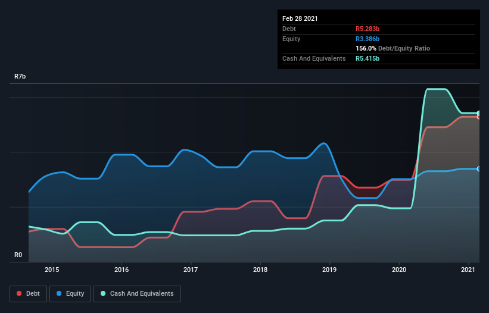Click the R3.386b Equity value

click(x=367, y=39)
